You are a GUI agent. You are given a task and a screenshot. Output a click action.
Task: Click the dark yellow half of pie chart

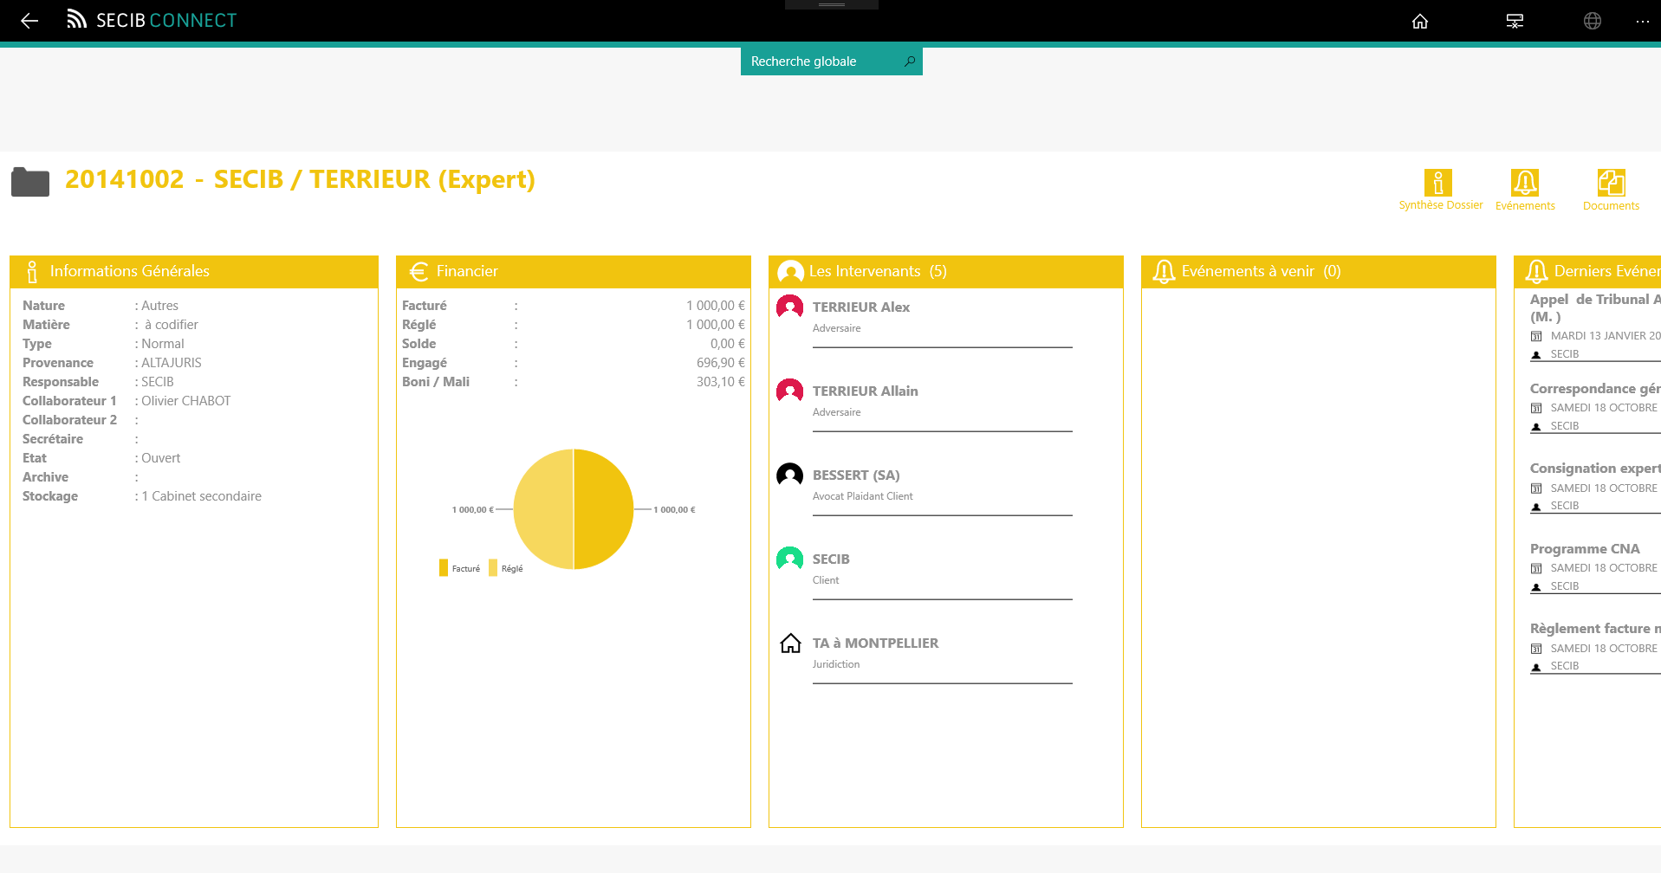(604, 509)
